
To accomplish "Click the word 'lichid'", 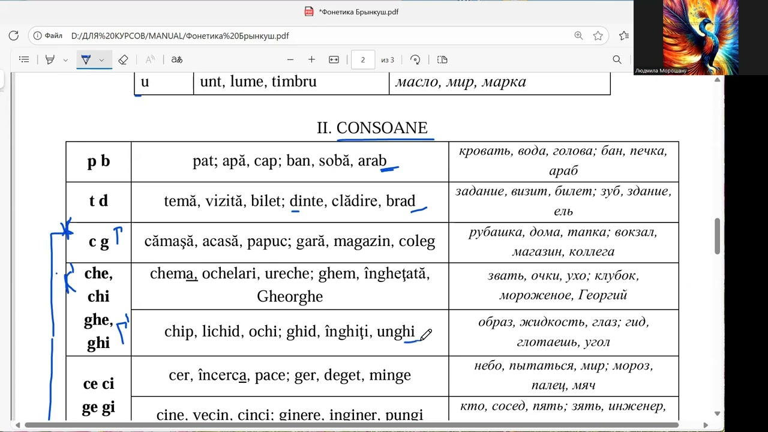I will pos(221,331).
